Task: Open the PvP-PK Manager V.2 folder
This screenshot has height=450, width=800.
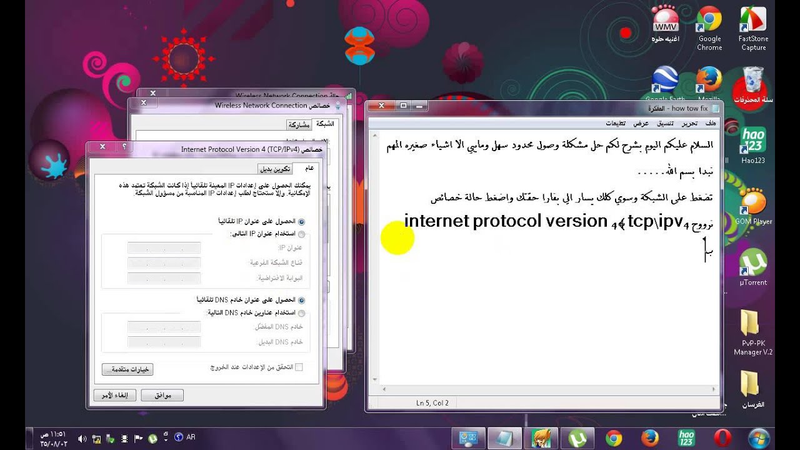Action: 753,332
